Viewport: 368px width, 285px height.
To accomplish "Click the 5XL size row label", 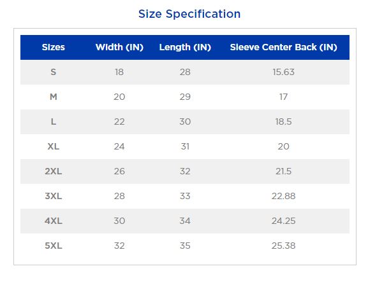I will [54, 246].
